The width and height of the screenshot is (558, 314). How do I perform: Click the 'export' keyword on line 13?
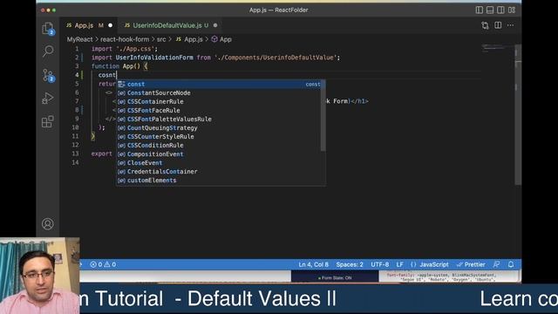[102, 154]
